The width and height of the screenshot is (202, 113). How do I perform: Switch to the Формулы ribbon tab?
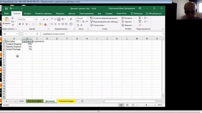tap(60, 13)
